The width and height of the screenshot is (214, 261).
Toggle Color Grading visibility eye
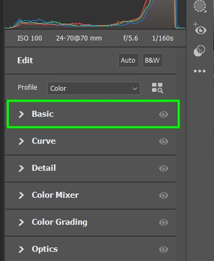click(x=163, y=222)
